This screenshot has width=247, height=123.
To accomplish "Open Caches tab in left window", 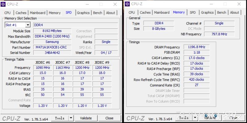I will coord(21,13).
